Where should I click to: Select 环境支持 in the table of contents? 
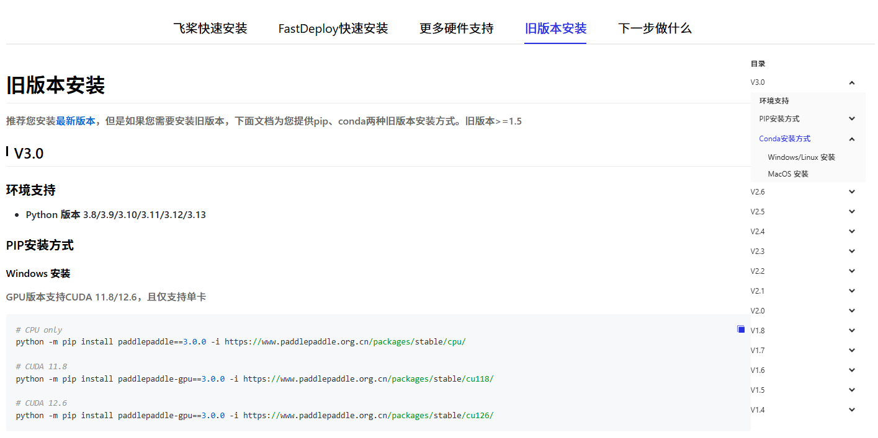(x=774, y=99)
